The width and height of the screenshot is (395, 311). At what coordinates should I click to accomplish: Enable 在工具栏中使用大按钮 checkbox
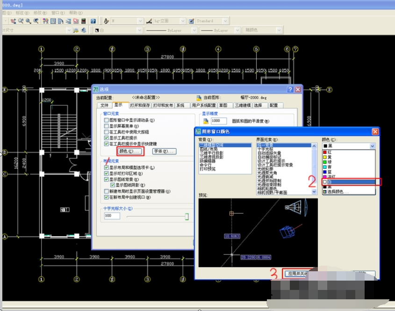point(106,132)
